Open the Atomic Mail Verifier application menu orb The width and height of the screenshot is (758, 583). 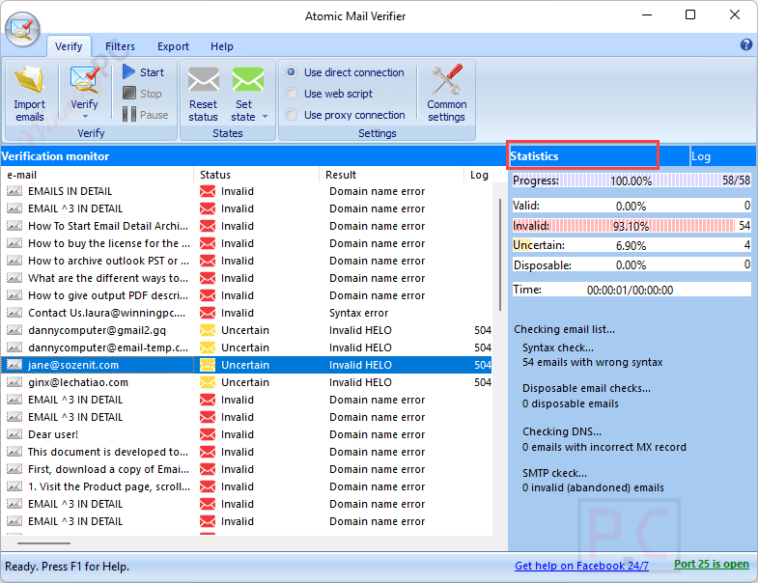[22, 30]
